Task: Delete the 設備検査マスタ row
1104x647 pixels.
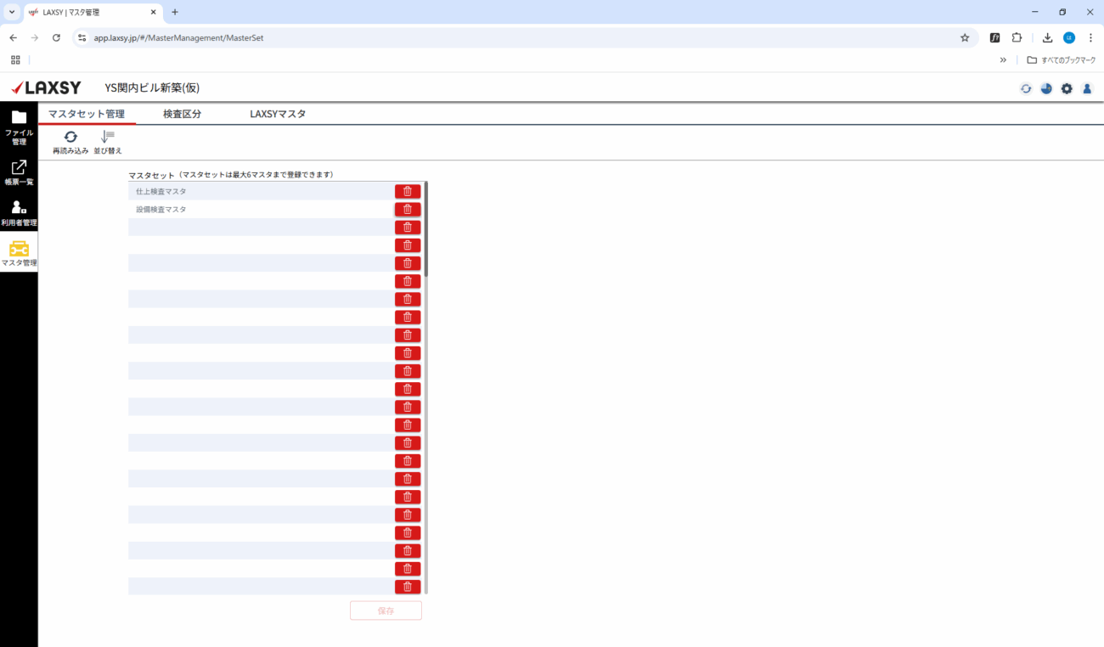Action: click(x=408, y=209)
